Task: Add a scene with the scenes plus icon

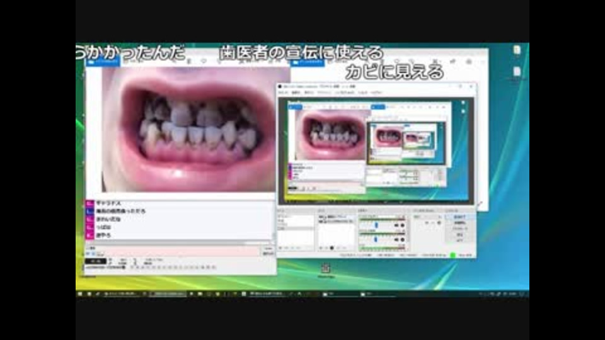Action: click(x=281, y=248)
